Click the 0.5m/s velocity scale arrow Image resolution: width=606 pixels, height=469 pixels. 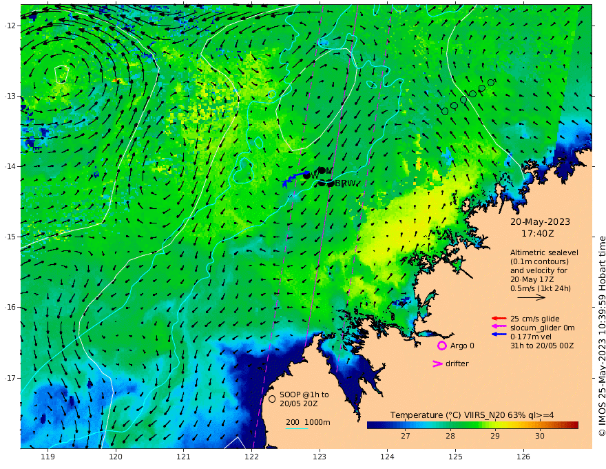pyautogui.click(x=531, y=297)
